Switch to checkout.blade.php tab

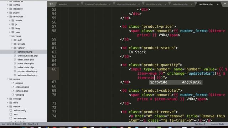(x=126, y=4)
